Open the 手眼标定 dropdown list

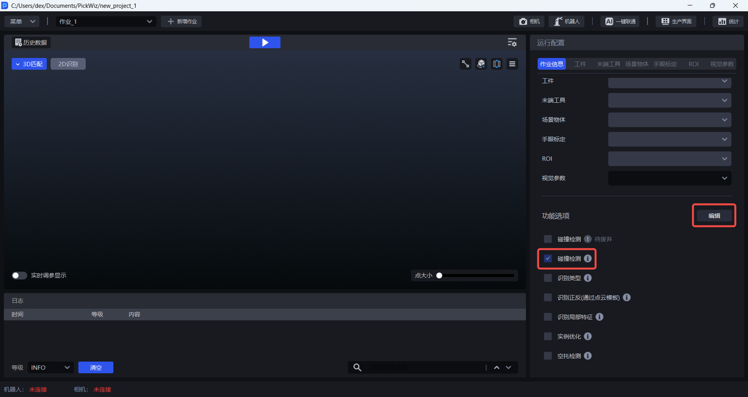click(669, 140)
